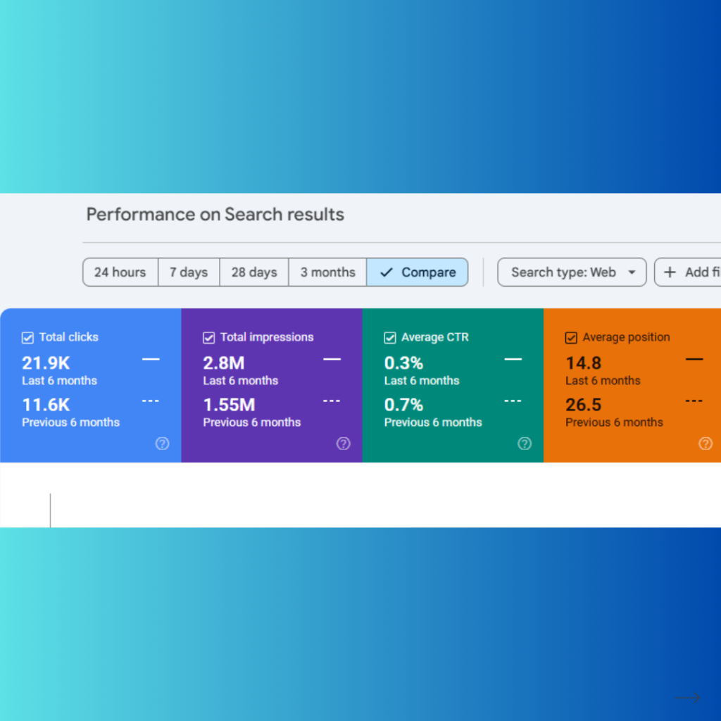
Task: Click the Add filter button
Action: point(691,272)
